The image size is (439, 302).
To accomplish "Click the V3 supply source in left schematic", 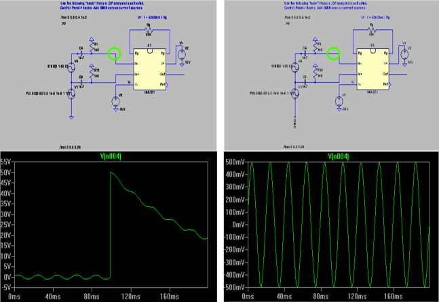I will (115, 101).
